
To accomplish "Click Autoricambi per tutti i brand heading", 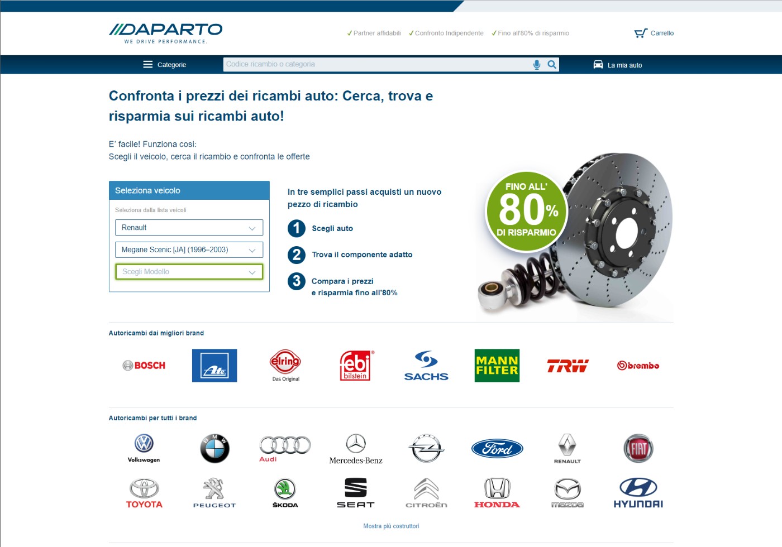I will click(x=152, y=418).
